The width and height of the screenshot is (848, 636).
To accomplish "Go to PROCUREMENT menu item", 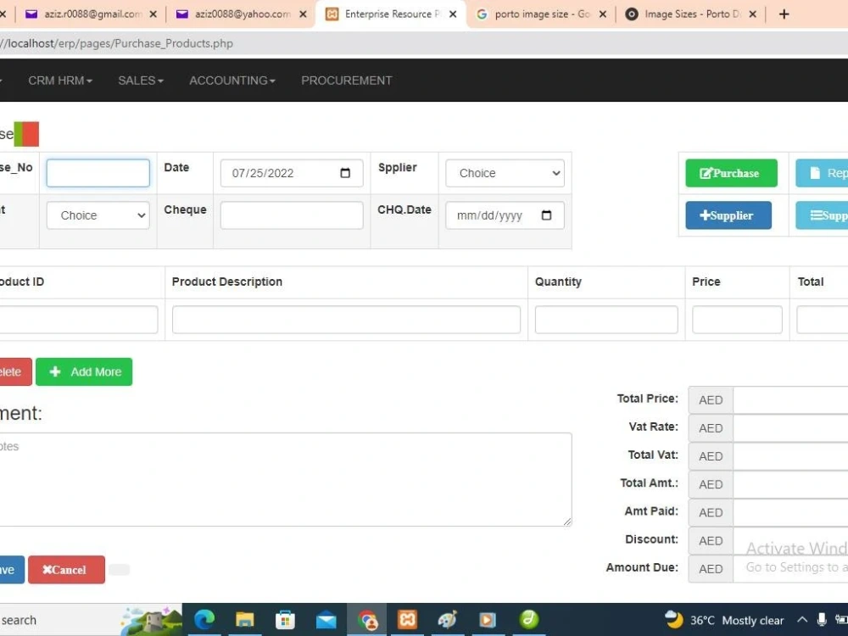I will pyautogui.click(x=347, y=81).
